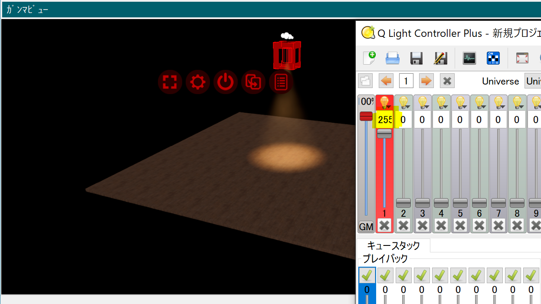The image size is (541, 304).
Task: Save the project with the floppy icon
Action: click(x=416, y=58)
